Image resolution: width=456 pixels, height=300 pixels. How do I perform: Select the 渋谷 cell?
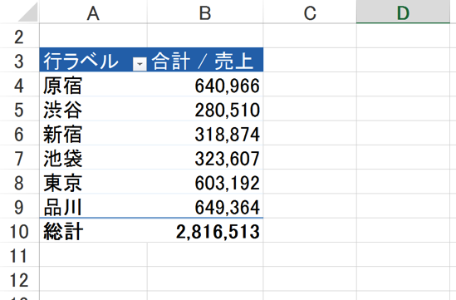[93, 109]
